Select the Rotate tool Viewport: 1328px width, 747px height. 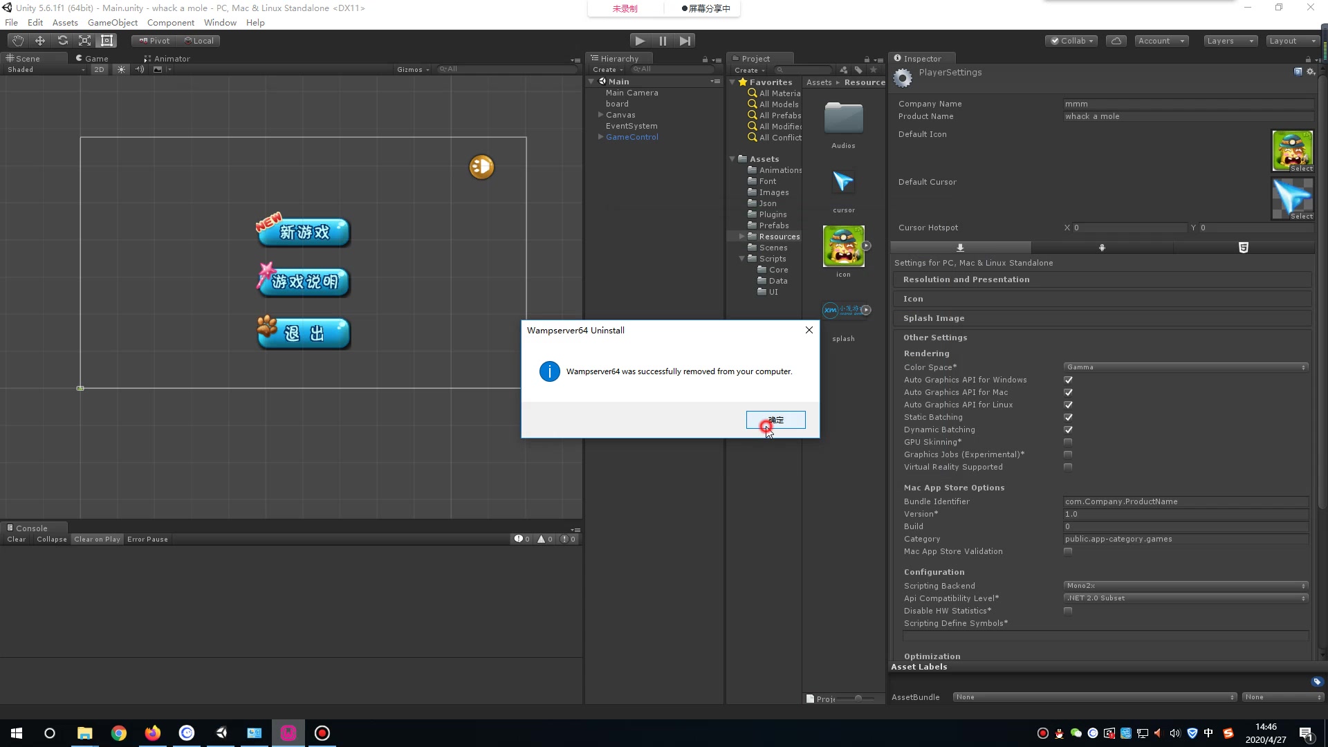click(62, 41)
